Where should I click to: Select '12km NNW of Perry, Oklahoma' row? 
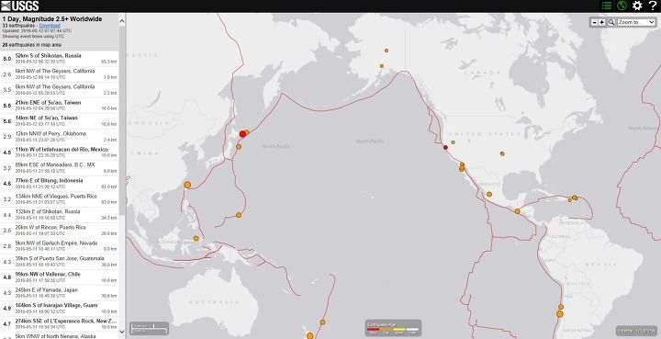click(60, 137)
